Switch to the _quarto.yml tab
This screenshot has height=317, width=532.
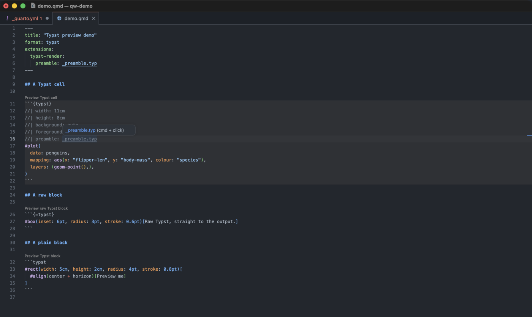click(x=27, y=18)
